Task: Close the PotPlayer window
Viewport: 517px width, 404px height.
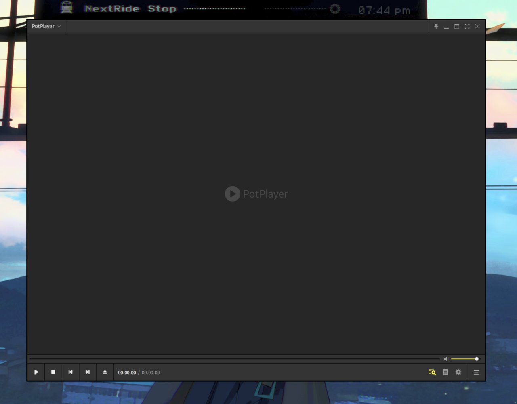Action: pyautogui.click(x=477, y=26)
